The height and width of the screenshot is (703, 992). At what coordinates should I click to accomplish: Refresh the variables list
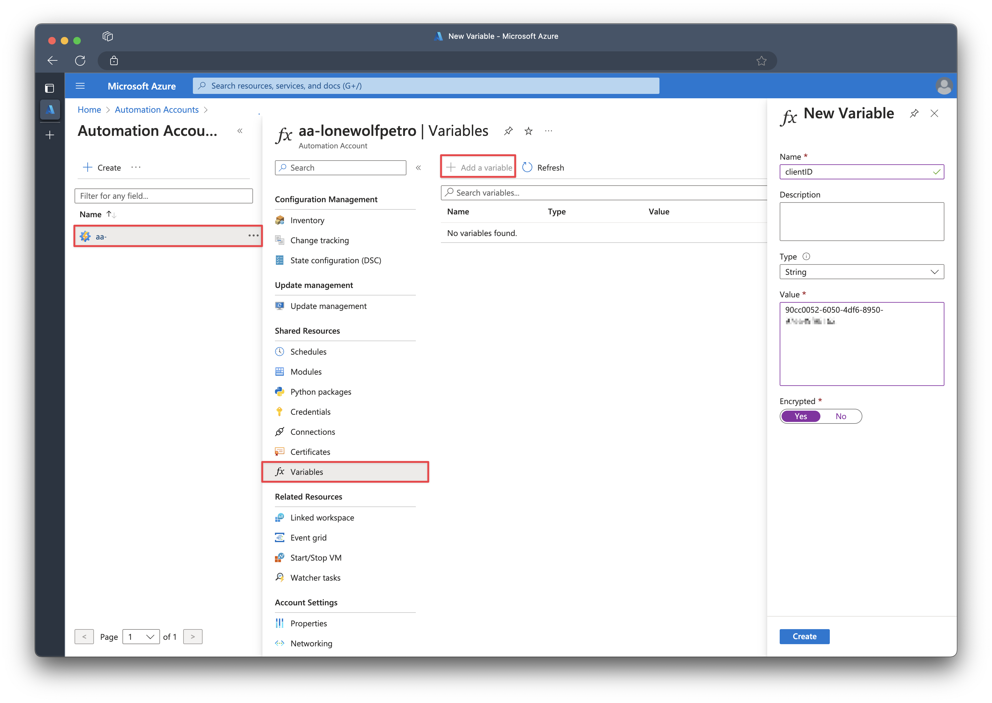pyautogui.click(x=543, y=167)
